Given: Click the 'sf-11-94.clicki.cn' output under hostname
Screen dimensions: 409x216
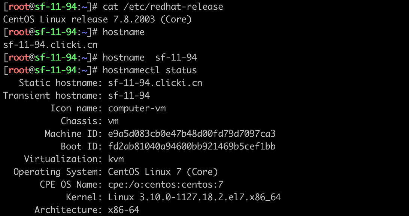Looking at the screenshot, I should point(50,45).
